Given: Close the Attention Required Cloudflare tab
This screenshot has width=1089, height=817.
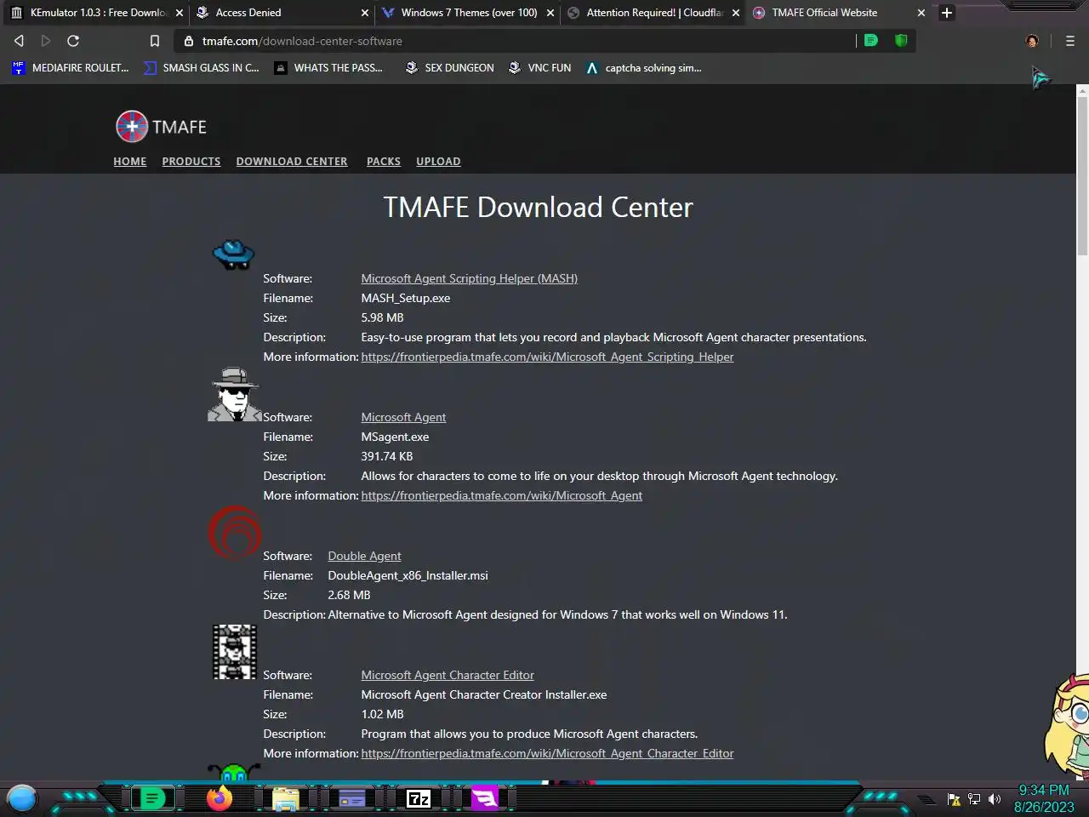Looking at the screenshot, I should click(736, 13).
